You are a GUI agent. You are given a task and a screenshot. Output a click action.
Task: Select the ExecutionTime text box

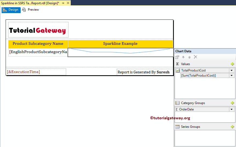tap(36, 72)
